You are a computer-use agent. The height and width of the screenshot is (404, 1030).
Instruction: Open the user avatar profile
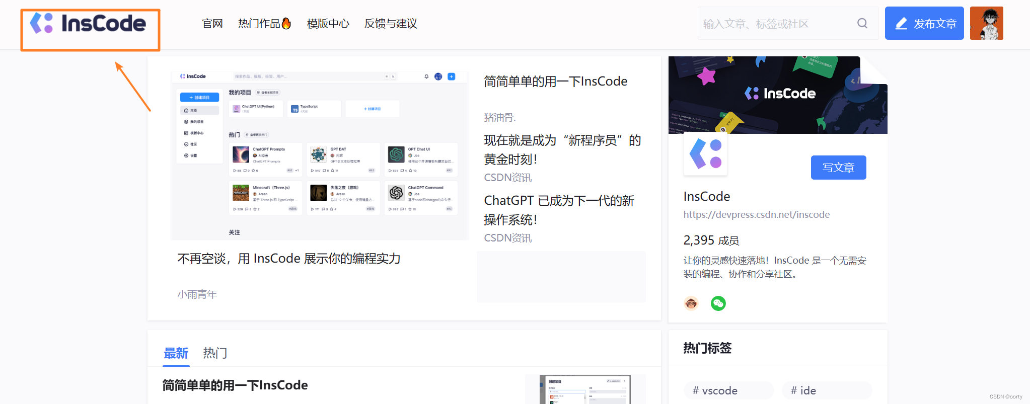pos(987,23)
